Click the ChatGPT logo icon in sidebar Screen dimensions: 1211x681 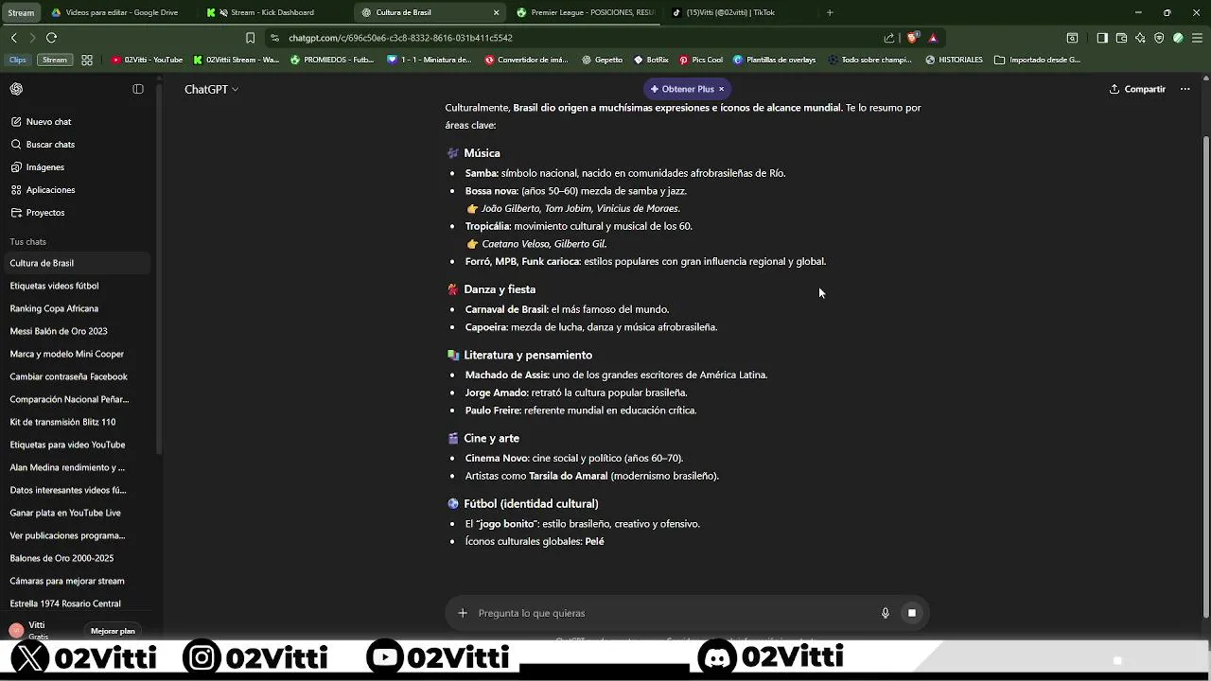click(16, 89)
